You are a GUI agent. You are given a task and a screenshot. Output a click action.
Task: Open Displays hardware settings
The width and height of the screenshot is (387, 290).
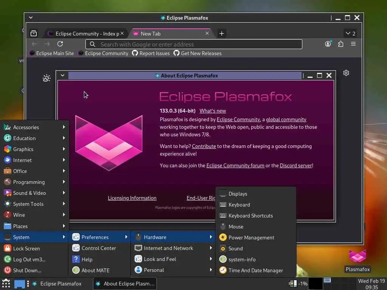pyautogui.click(x=256, y=194)
